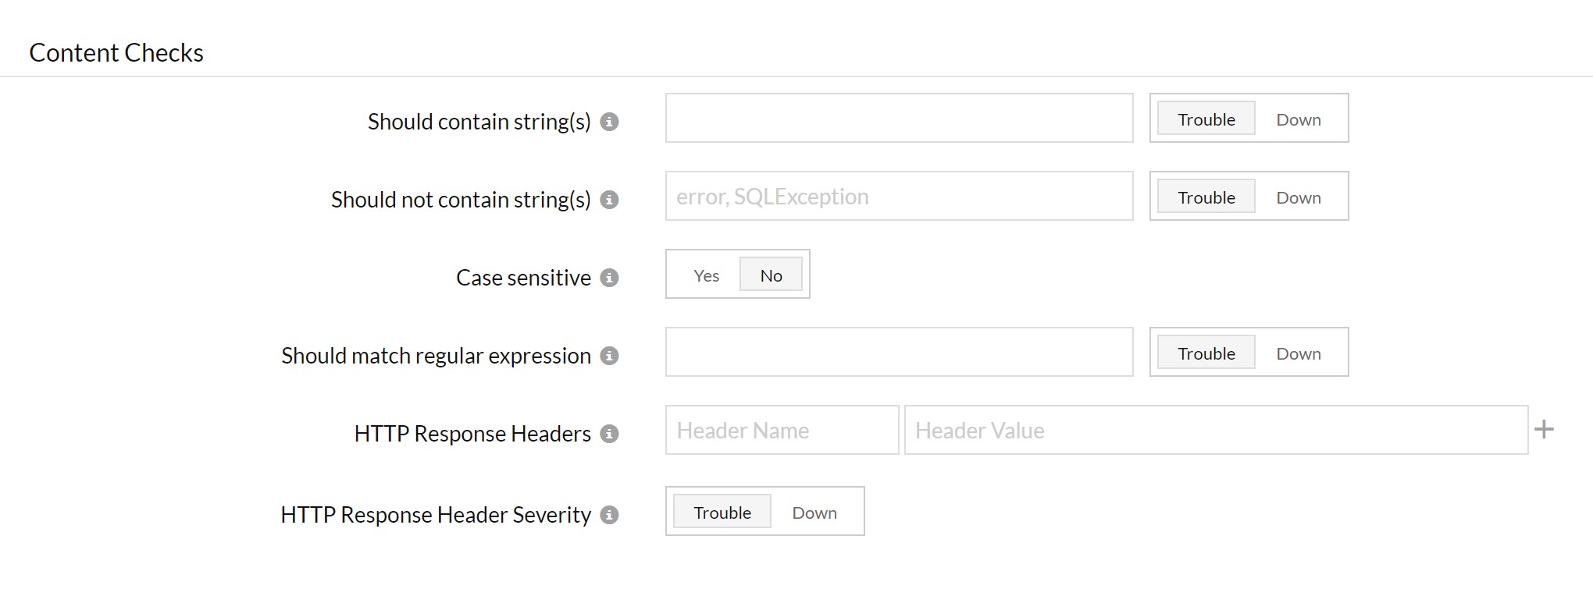The height and width of the screenshot is (596, 1593).
Task: Set HTTP Response Header Severity to Trouble
Action: point(722,513)
